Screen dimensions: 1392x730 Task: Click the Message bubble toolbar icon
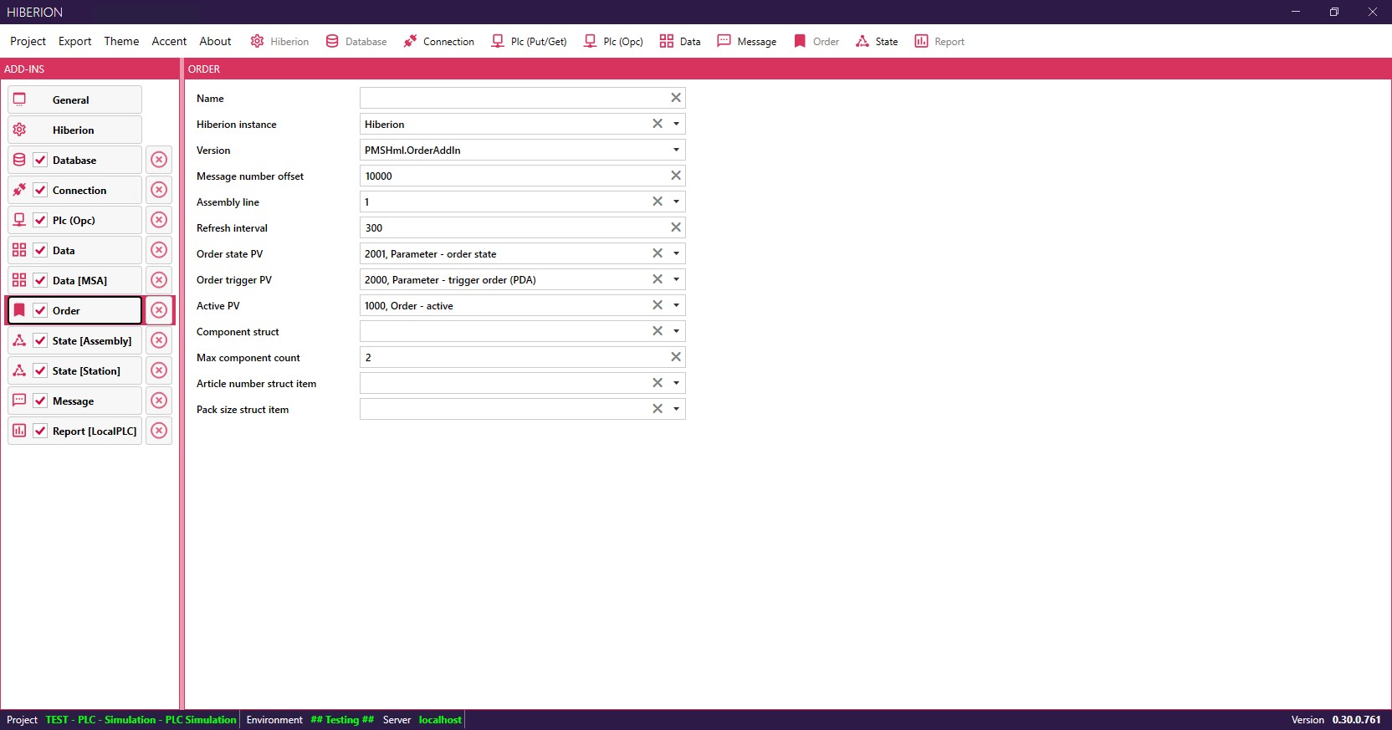(x=724, y=41)
